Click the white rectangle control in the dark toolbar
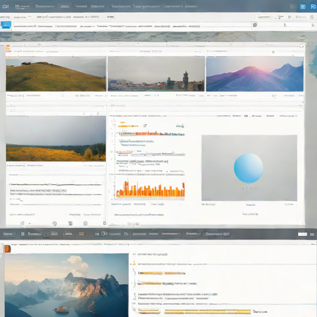The height and width of the screenshot is (317, 317). click(302, 234)
